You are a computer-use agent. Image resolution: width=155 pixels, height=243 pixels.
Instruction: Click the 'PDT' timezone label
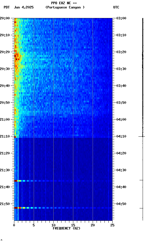(7, 7)
